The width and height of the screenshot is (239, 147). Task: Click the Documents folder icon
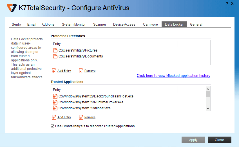55,56
